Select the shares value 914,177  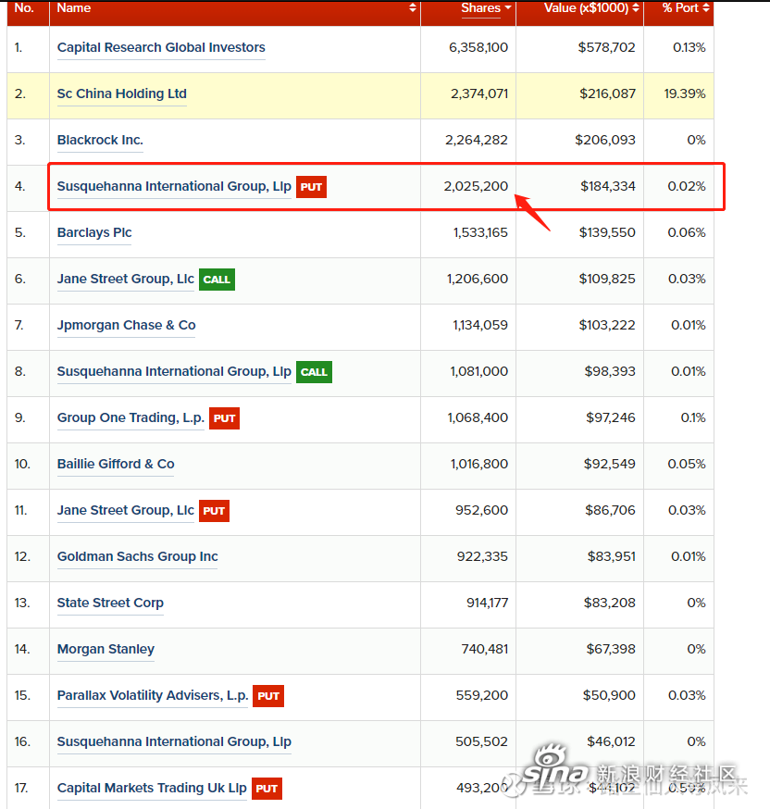click(488, 603)
